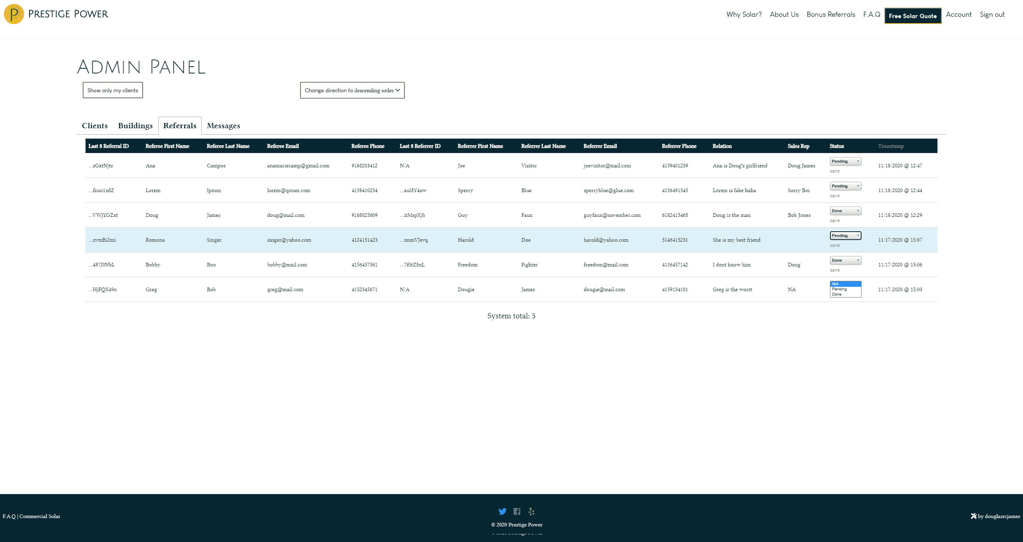Image resolution: width=1023 pixels, height=542 pixels.
Task: Open Bonus Referrals in navigation
Action: [831, 14]
